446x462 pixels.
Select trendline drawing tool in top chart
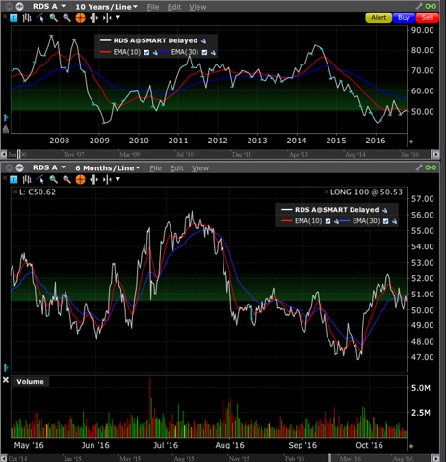tap(40, 18)
